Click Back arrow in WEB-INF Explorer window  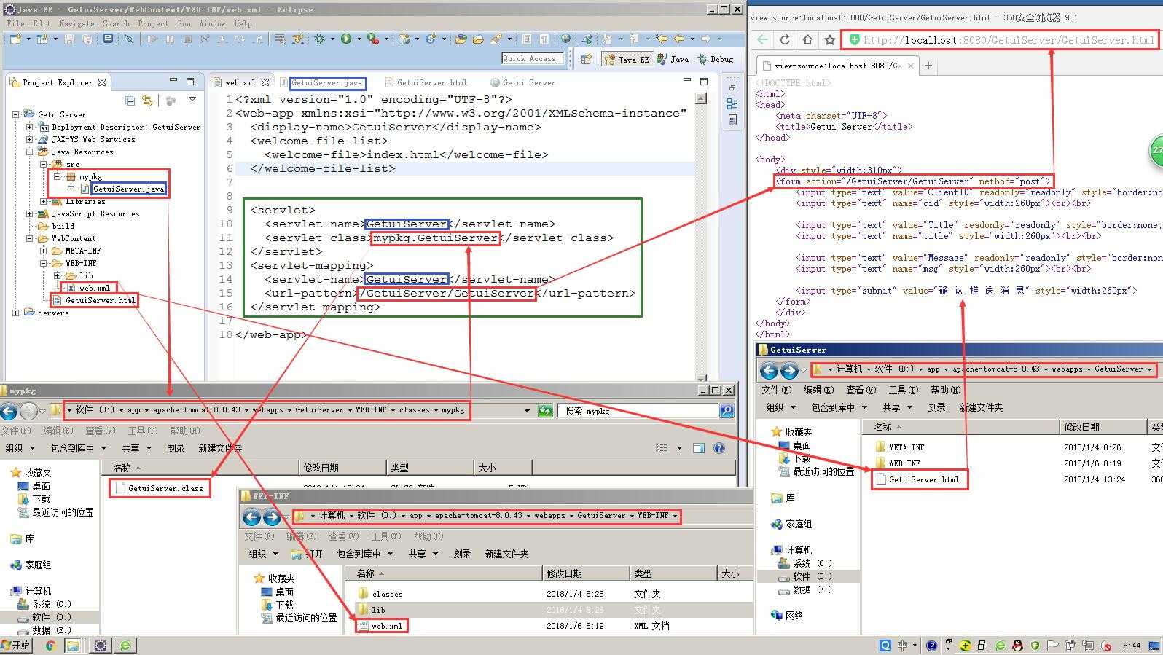(251, 517)
